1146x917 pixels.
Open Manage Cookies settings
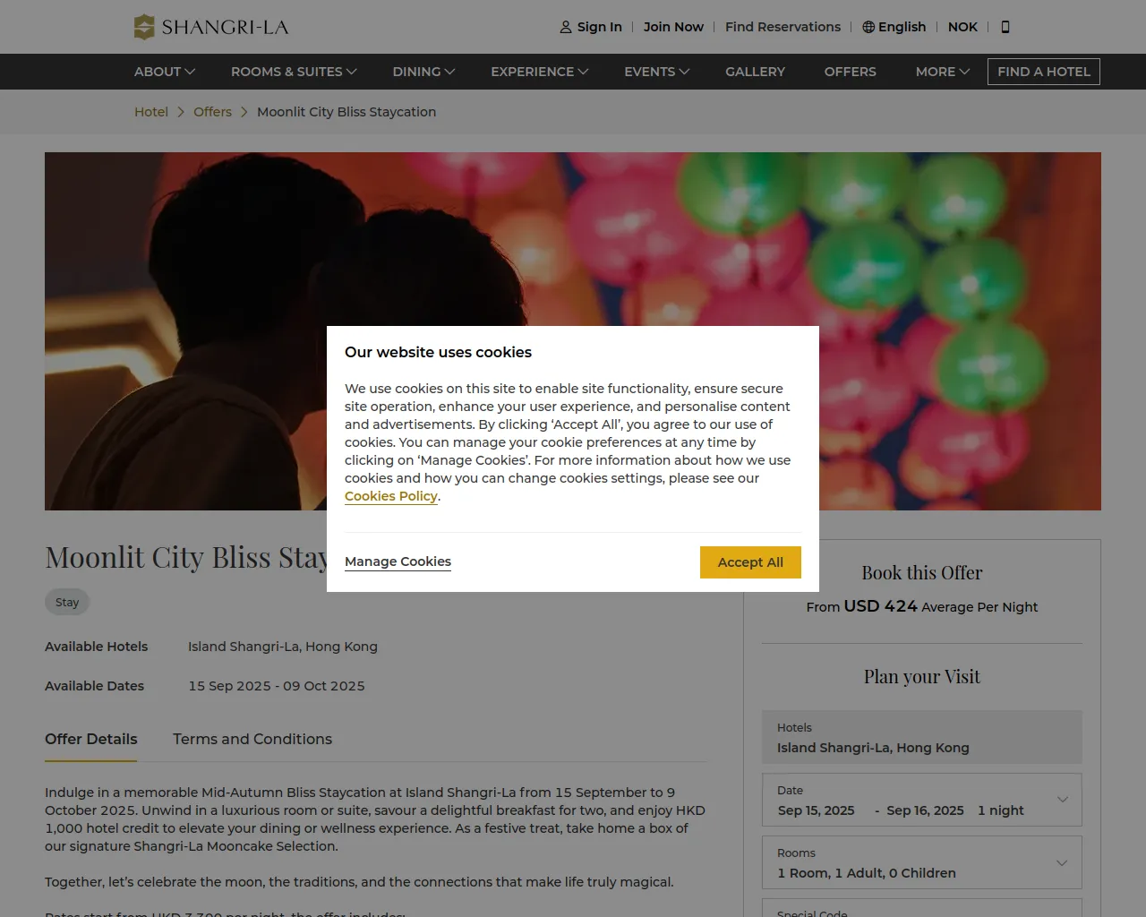[398, 561]
